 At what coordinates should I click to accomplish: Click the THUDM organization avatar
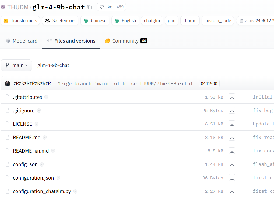click(x=3, y=7)
